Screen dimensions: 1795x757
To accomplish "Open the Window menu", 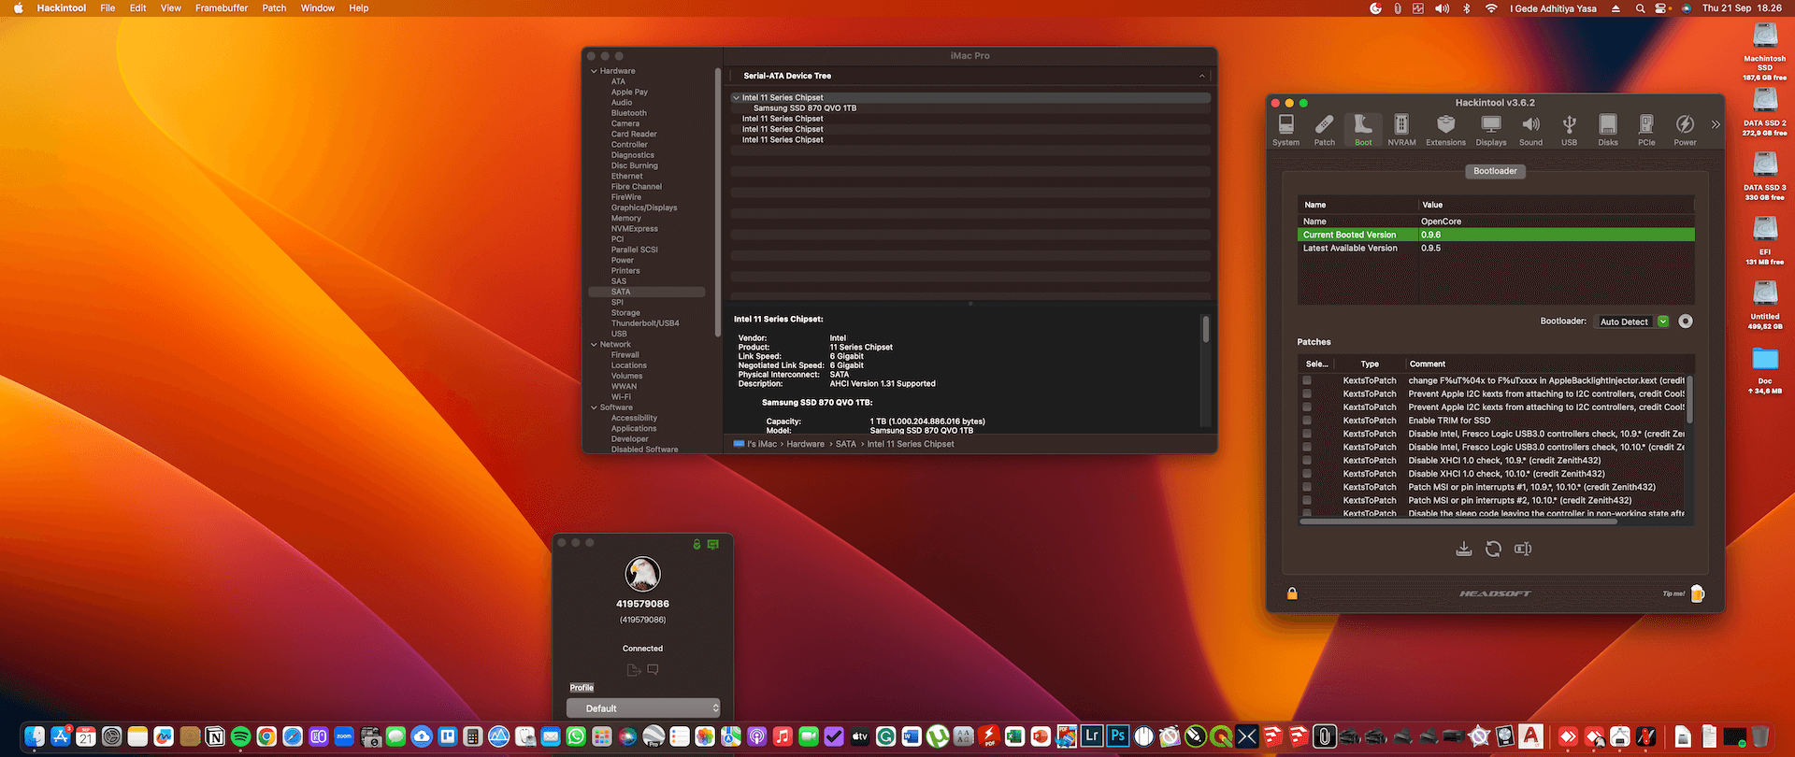I will [x=318, y=8].
